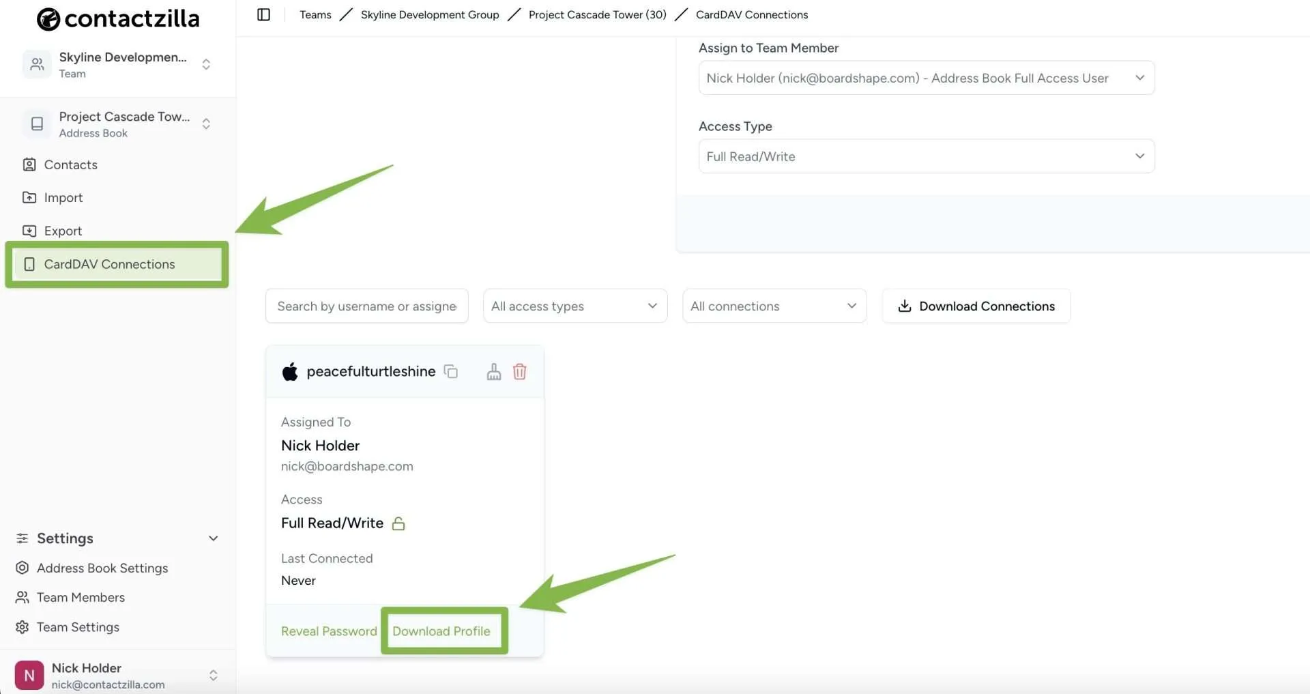Open the All access types filter

tap(575, 306)
